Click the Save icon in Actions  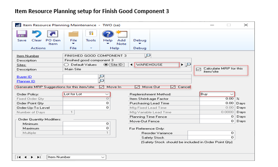click(x=21, y=34)
